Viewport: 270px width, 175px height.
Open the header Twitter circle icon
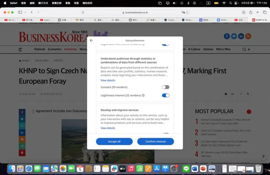[234, 36]
